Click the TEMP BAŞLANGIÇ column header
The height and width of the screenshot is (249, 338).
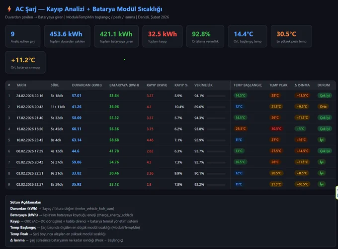point(248,85)
